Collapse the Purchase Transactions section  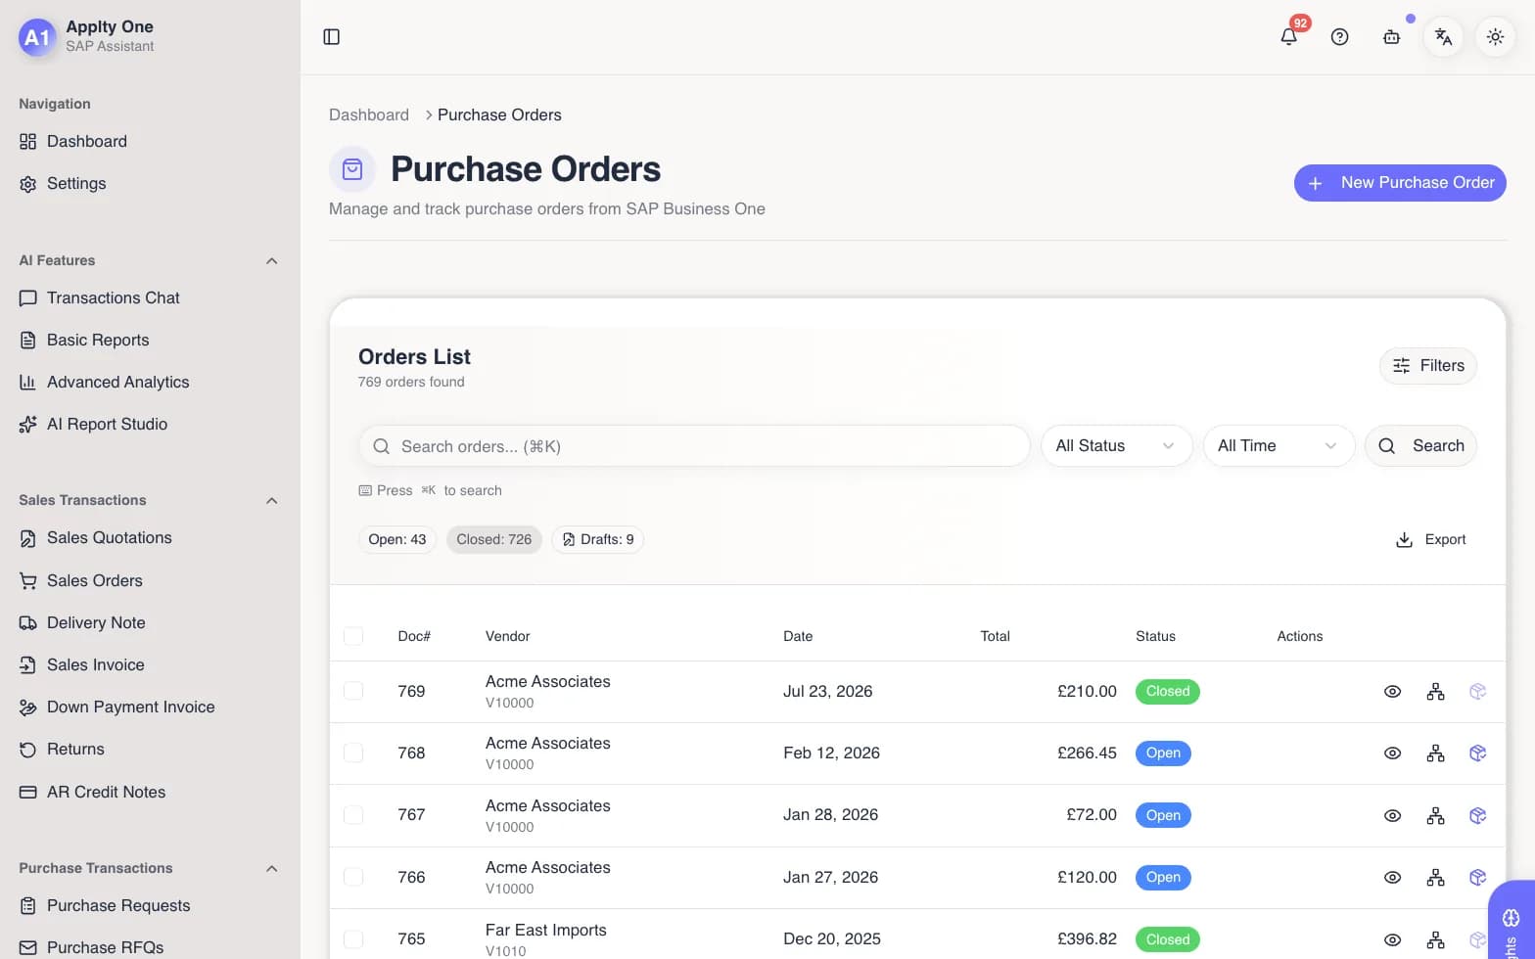point(272,869)
